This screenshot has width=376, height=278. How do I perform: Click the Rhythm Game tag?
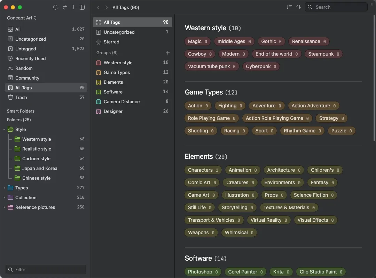click(x=302, y=131)
